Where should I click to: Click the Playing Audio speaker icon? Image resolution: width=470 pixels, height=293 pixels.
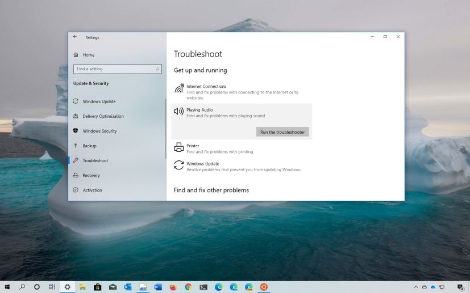[x=178, y=112]
